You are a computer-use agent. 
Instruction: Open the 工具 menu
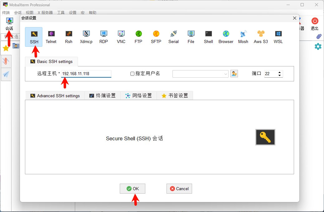[x=61, y=12]
